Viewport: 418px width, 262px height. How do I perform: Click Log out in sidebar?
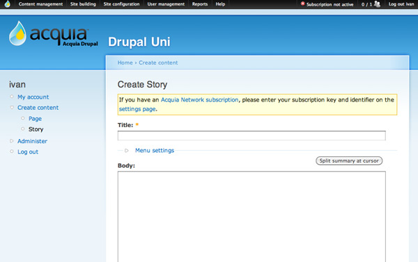tap(28, 152)
